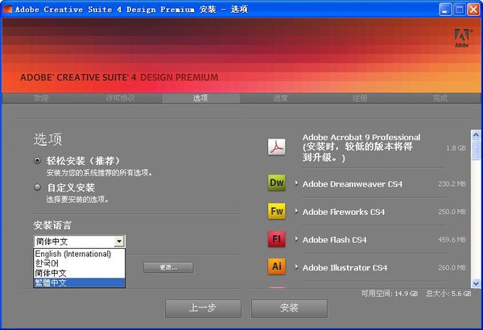The width and height of the screenshot is (483, 330).
Task: Open the 安装语言 dropdown arrow
Action: [x=119, y=241]
